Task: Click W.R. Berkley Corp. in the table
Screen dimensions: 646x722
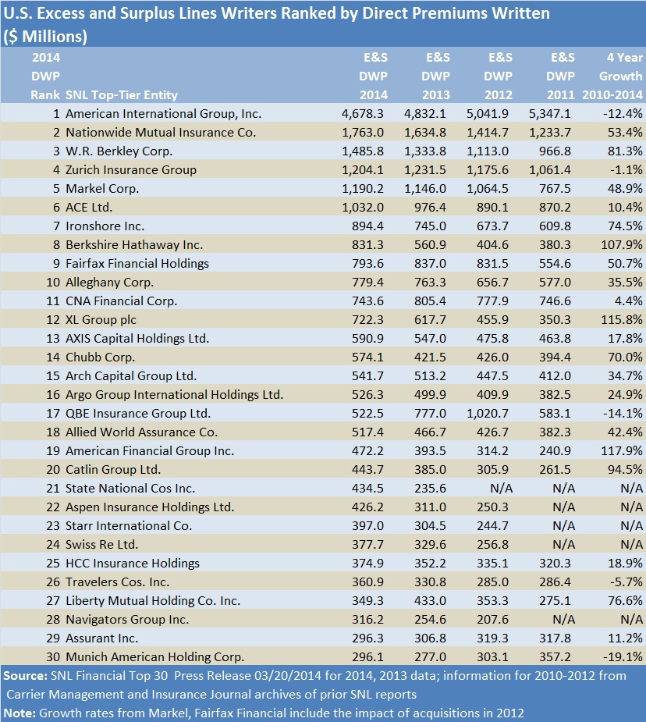Action: pos(119,151)
